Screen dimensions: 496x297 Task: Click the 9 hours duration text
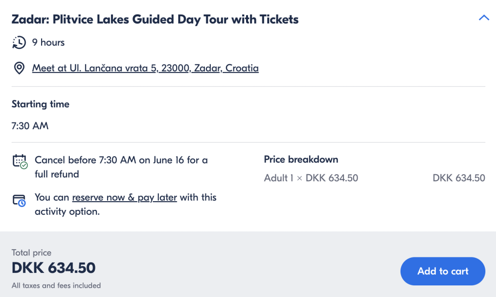tap(48, 43)
